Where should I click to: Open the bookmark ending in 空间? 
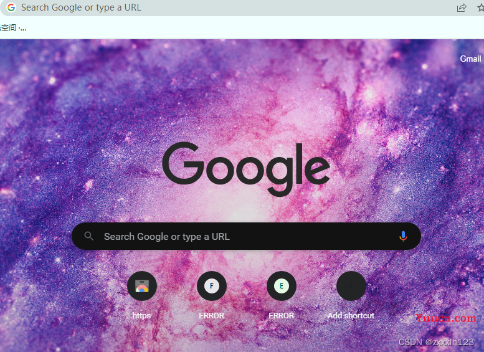[x=12, y=28]
